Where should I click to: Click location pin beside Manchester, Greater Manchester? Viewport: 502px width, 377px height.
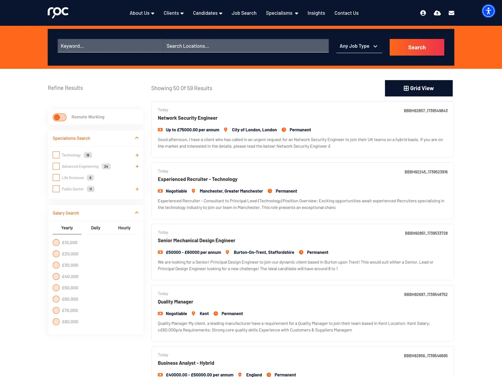point(194,191)
